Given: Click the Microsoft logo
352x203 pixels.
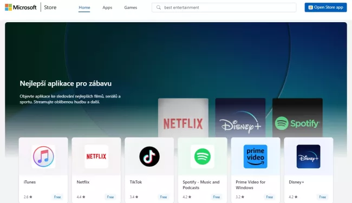Looking at the screenshot, I should tap(21, 8).
